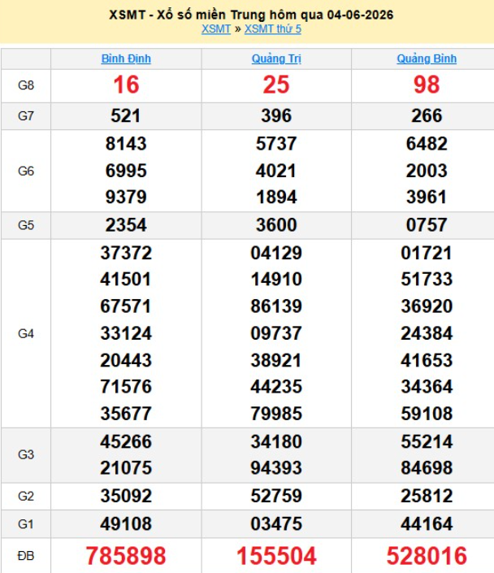
Task: Open the Bình Định province link
Action: point(126,59)
